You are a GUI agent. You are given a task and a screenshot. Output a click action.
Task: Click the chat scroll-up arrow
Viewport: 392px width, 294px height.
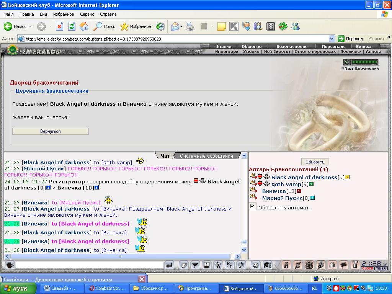(x=244, y=155)
